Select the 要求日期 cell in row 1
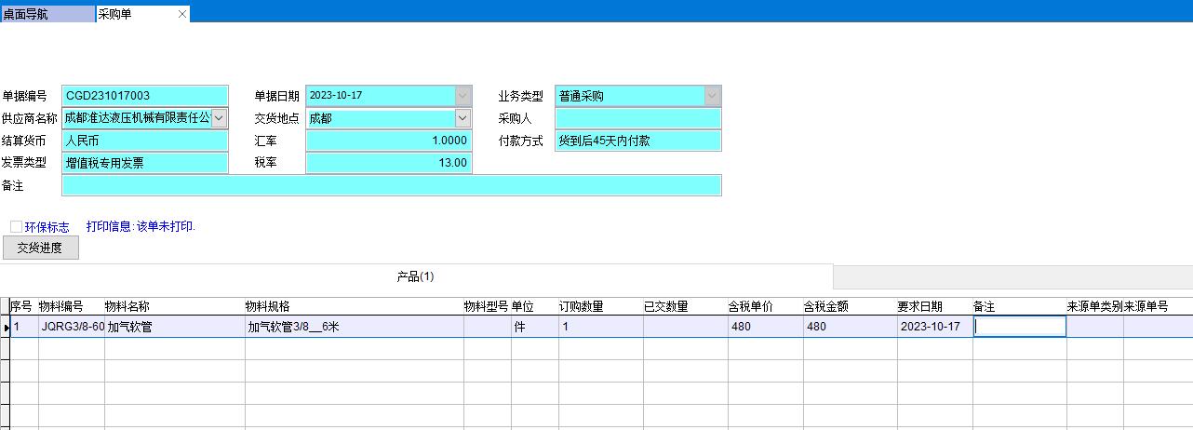This screenshot has height=430, width=1193. (x=933, y=327)
